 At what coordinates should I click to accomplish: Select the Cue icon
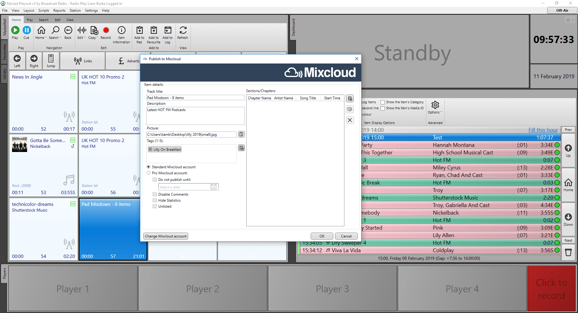(27, 30)
